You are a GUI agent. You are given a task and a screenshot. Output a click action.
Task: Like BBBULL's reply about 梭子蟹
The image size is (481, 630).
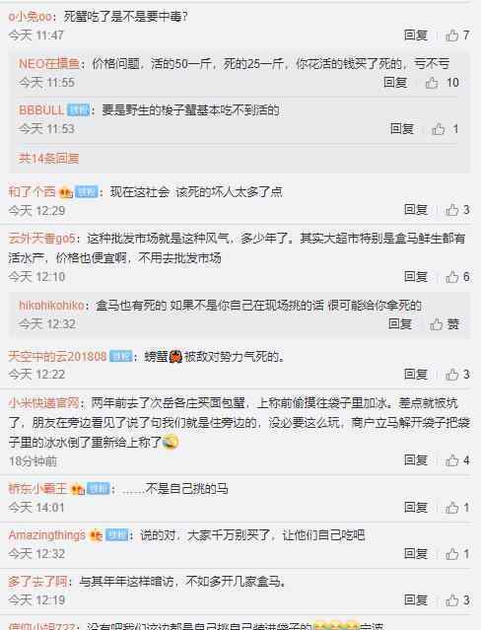point(445,129)
